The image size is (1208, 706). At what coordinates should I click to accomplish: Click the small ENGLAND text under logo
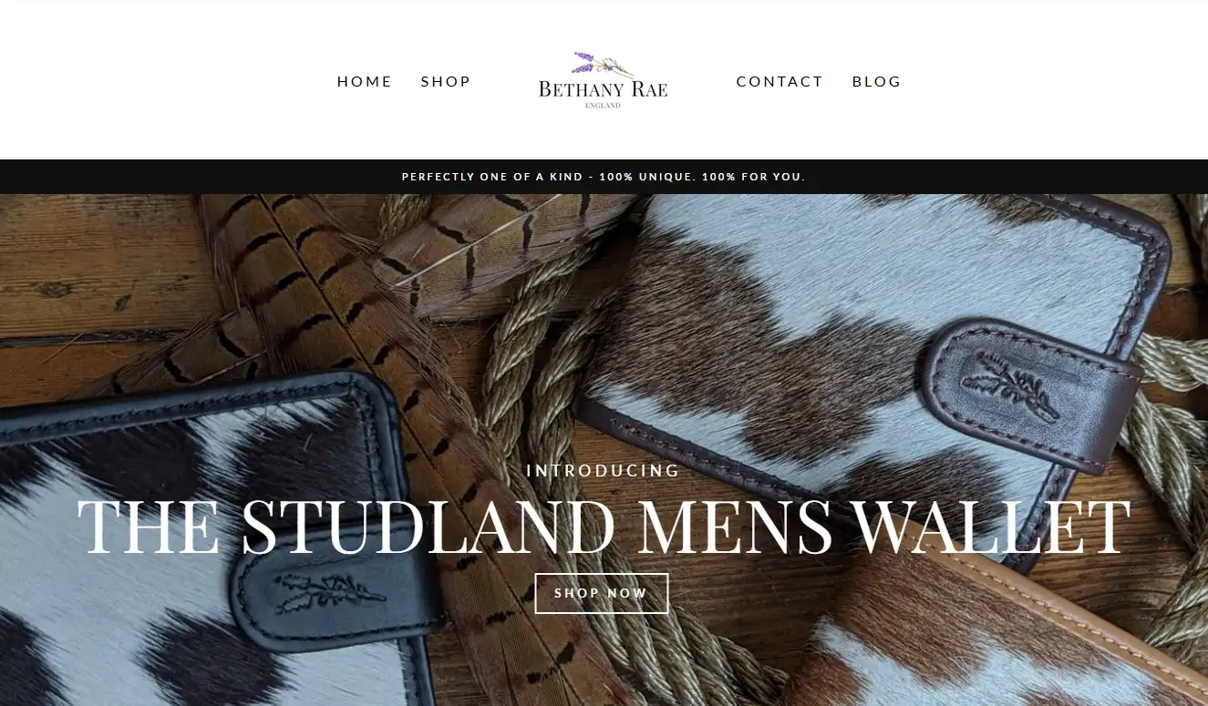pyautogui.click(x=603, y=106)
